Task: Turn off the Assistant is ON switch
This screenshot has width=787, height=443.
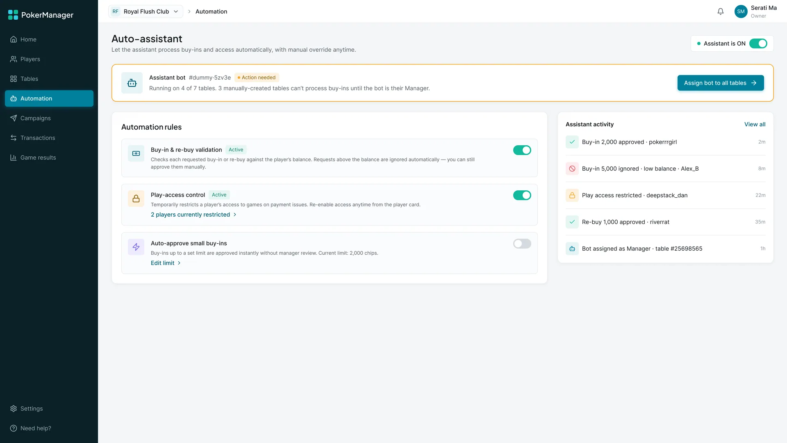Action: pos(758,43)
